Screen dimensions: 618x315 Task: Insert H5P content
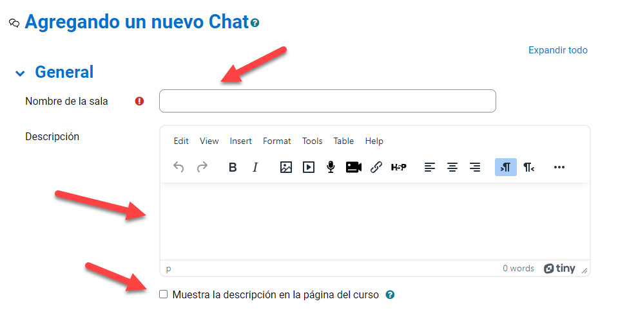[398, 167]
